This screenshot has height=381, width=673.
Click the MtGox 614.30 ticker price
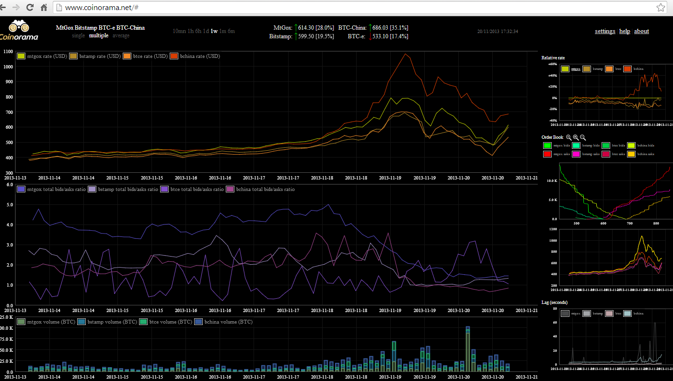click(x=307, y=28)
